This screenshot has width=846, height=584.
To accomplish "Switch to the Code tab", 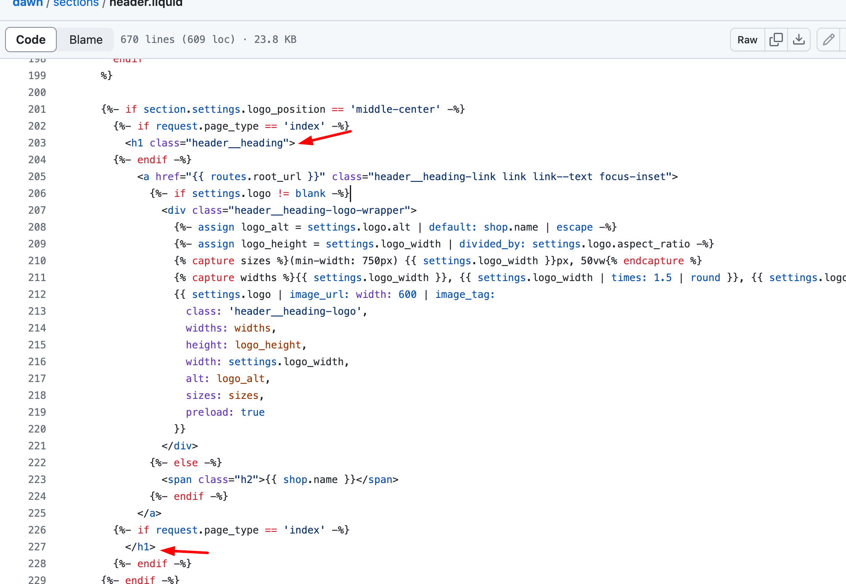I will 31,40.
